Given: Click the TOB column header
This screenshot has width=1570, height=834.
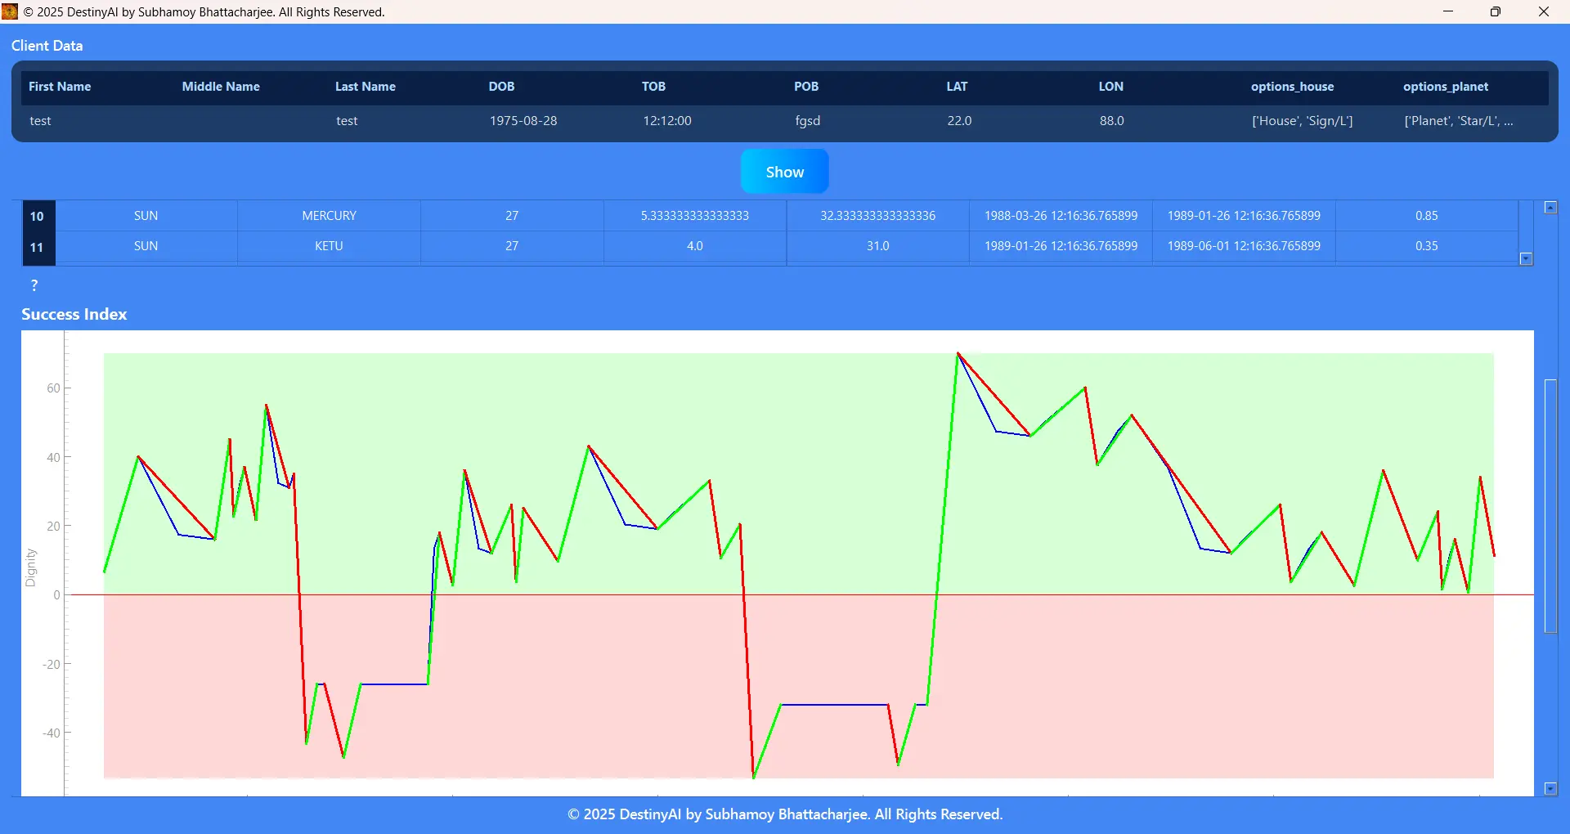Looking at the screenshot, I should [x=654, y=86].
